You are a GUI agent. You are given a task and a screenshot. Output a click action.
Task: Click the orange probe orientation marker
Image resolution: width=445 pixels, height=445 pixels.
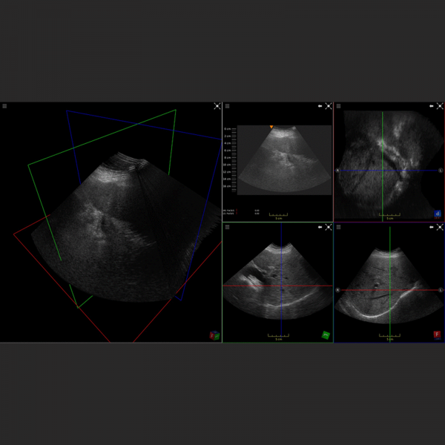click(x=271, y=128)
